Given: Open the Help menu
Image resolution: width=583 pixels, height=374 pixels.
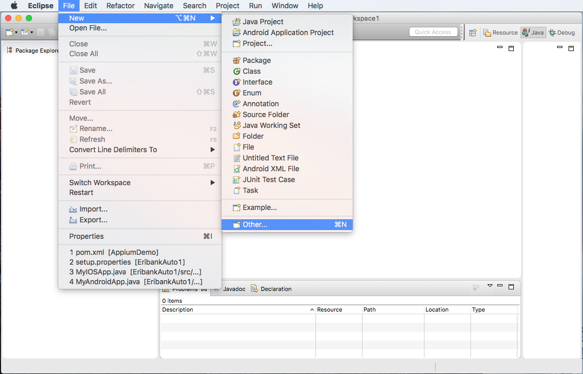Looking at the screenshot, I should coord(316,6).
